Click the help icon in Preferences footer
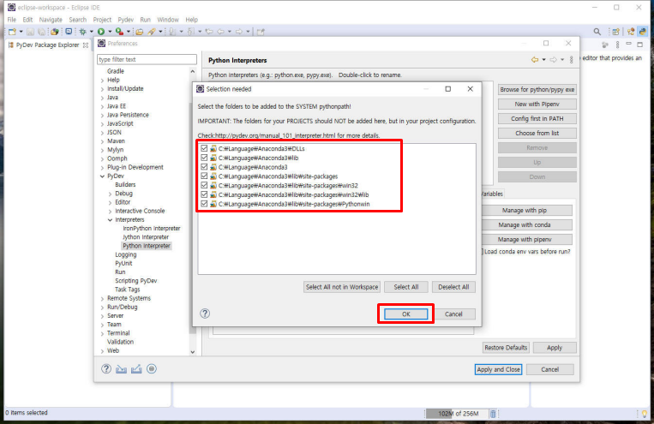The width and height of the screenshot is (654, 424). point(106,369)
